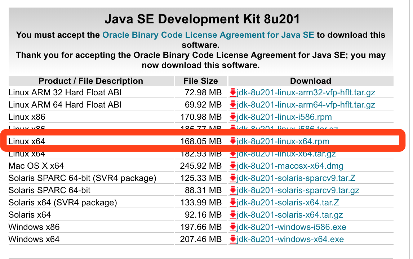This screenshot has height=259, width=413.
Task: Download jdk-8u201-linux-x64.rpm file
Action: [x=283, y=141]
